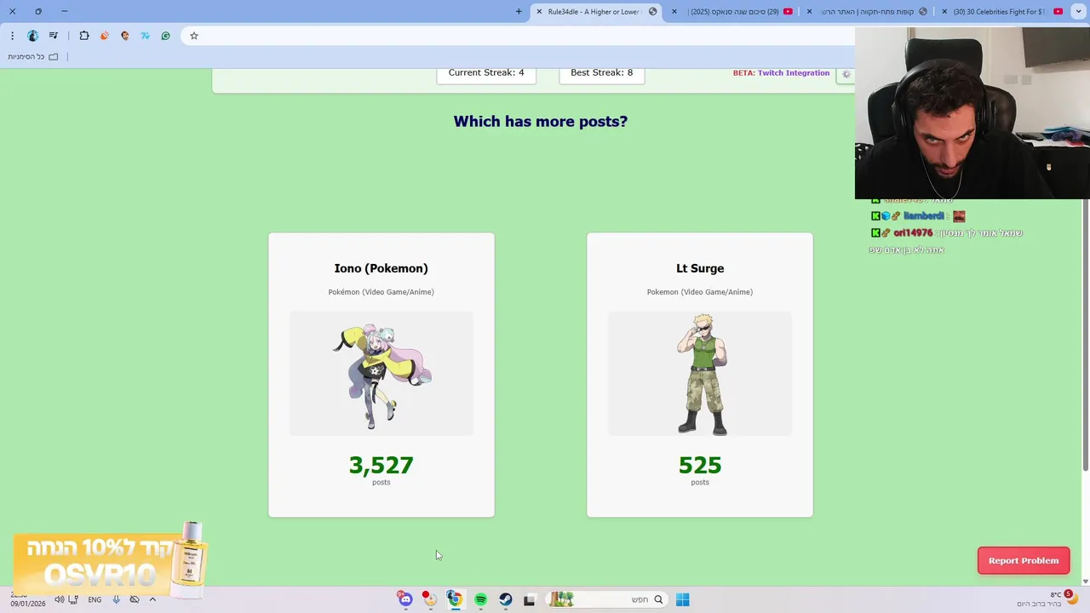Open Chrome from the taskbar
This screenshot has width=1090, height=613.
[x=456, y=599]
